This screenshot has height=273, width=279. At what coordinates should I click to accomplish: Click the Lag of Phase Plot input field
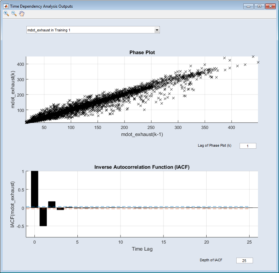248,146
